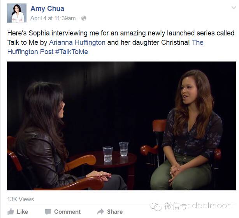Play the interview video
The image size is (239, 218).
[121, 126]
